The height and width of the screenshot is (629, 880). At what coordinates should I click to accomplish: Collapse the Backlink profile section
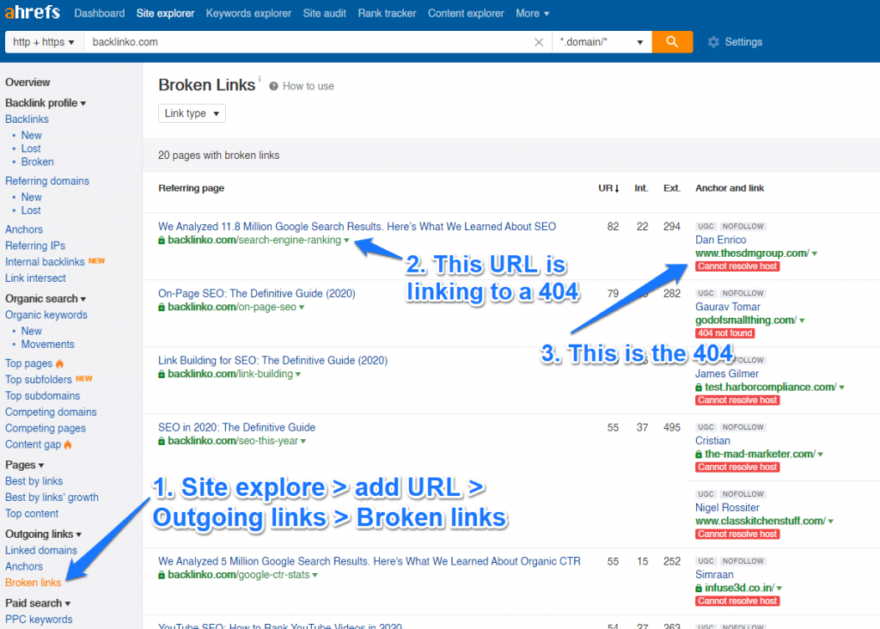tap(46, 102)
